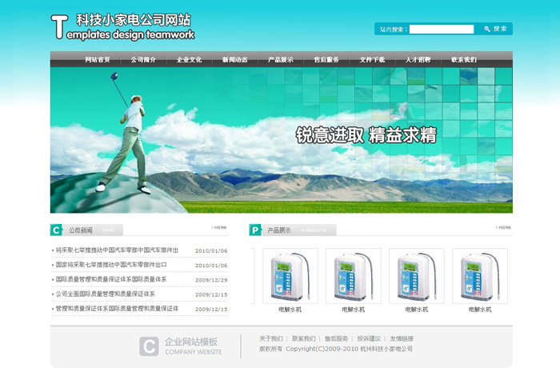Click the green P icon beside 产品展示
This screenshot has height=368, width=560.
[x=255, y=230]
